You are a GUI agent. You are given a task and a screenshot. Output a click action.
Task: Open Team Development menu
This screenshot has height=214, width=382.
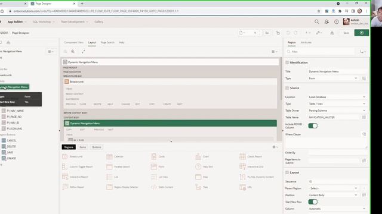point(74,22)
